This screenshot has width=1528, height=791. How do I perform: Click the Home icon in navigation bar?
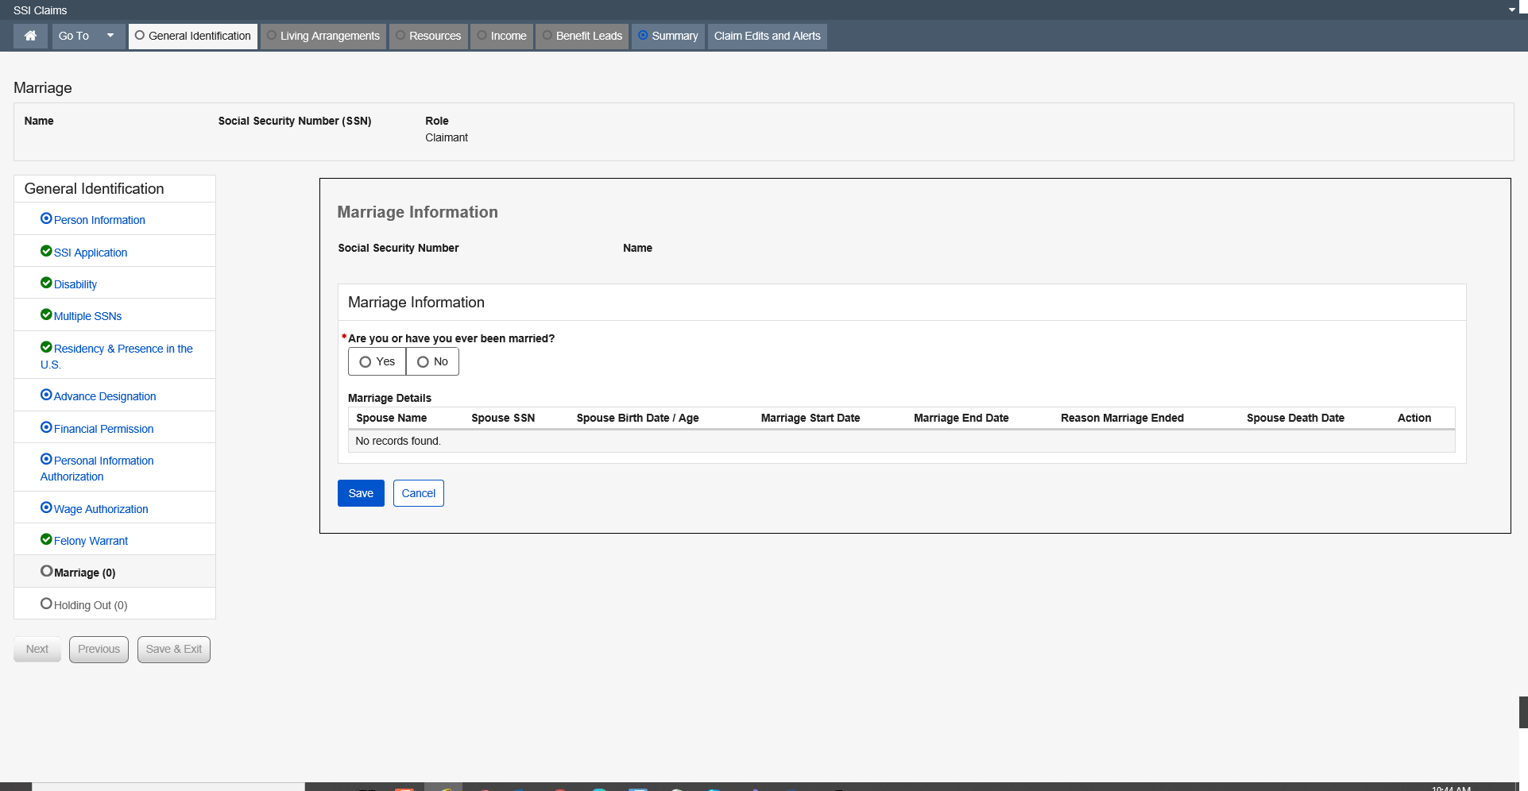click(30, 36)
